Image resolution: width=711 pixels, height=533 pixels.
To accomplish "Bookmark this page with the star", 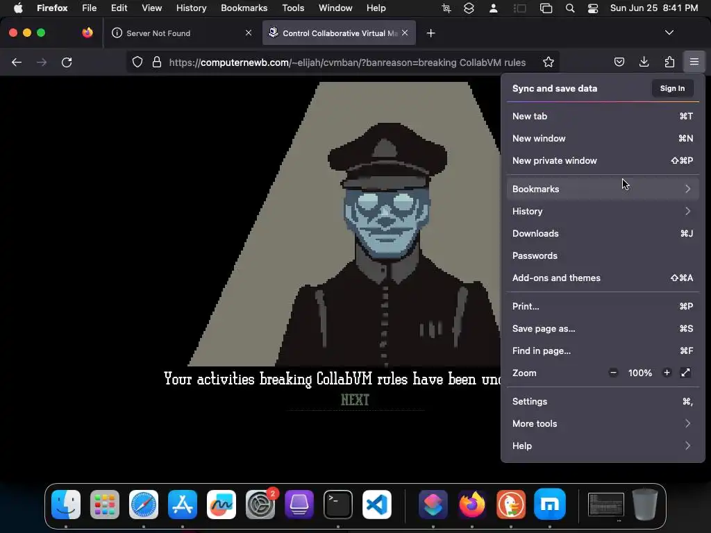I will click(549, 62).
